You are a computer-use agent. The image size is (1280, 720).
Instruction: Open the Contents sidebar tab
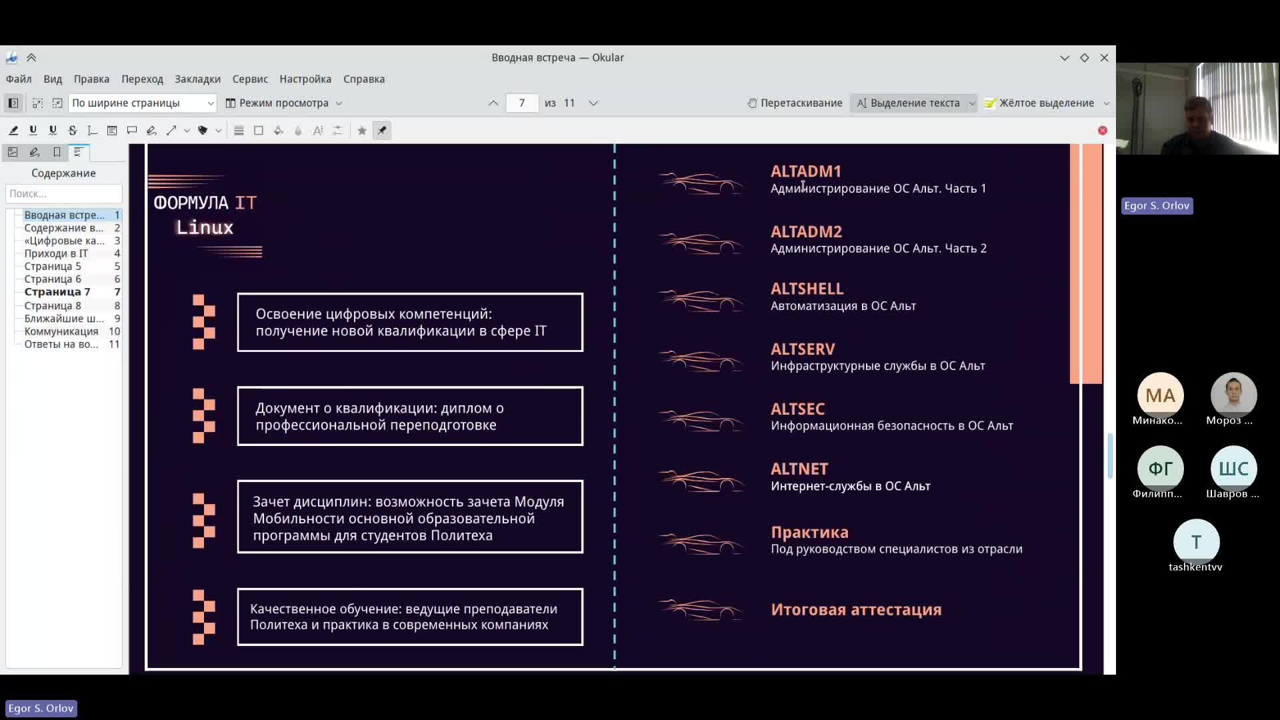(x=78, y=152)
